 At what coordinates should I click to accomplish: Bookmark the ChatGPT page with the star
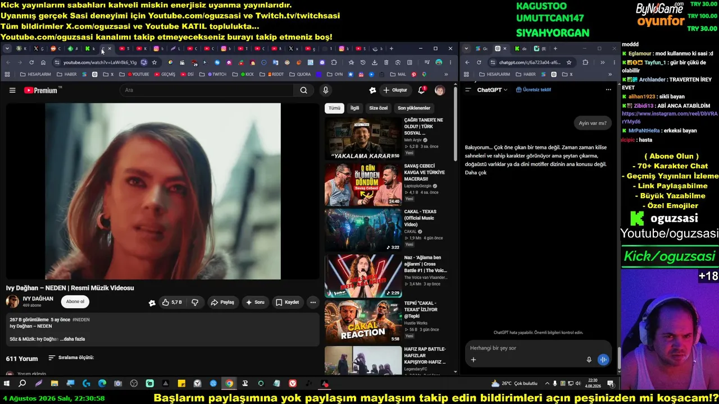[569, 62]
